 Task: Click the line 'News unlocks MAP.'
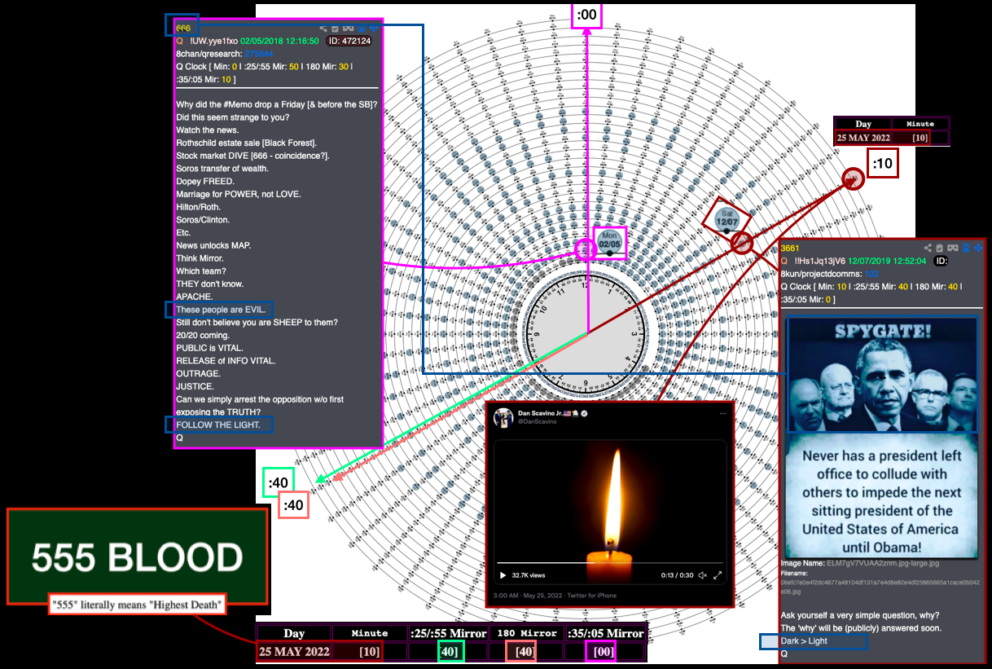(x=213, y=245)
